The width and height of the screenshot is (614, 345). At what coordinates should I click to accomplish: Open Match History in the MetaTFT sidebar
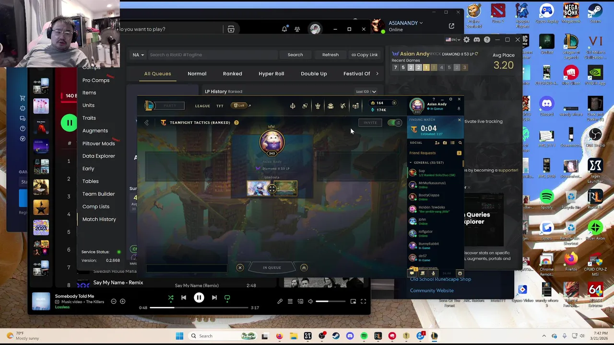pyautogui.click(x=99, y=219)
